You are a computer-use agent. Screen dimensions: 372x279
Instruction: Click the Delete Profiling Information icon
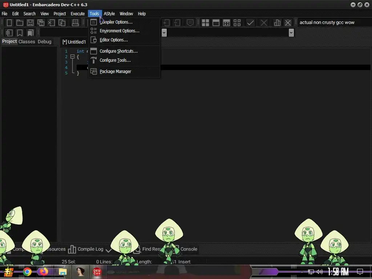click(288, 23)
